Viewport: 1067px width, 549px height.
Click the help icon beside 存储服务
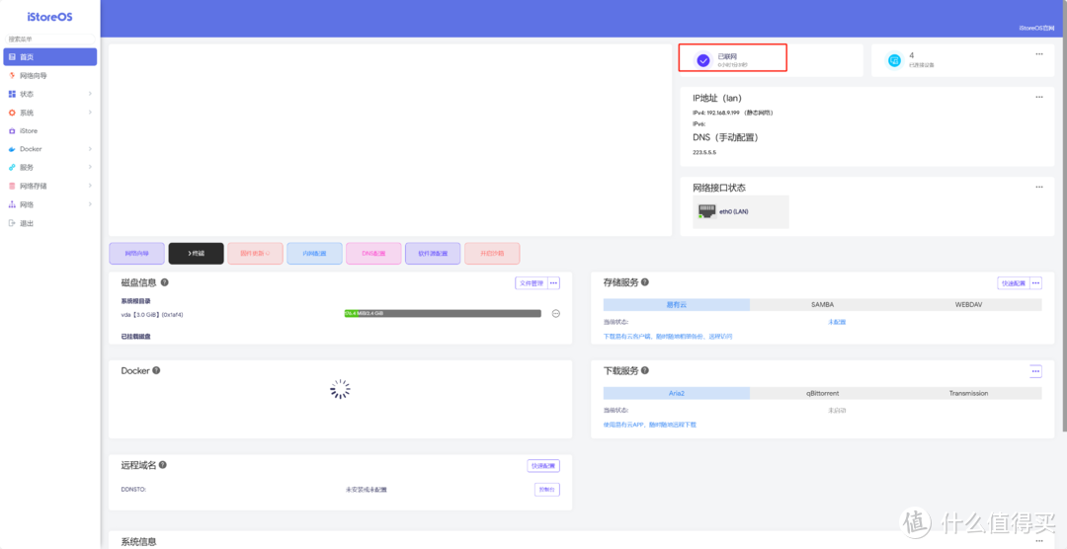(644, 281)
